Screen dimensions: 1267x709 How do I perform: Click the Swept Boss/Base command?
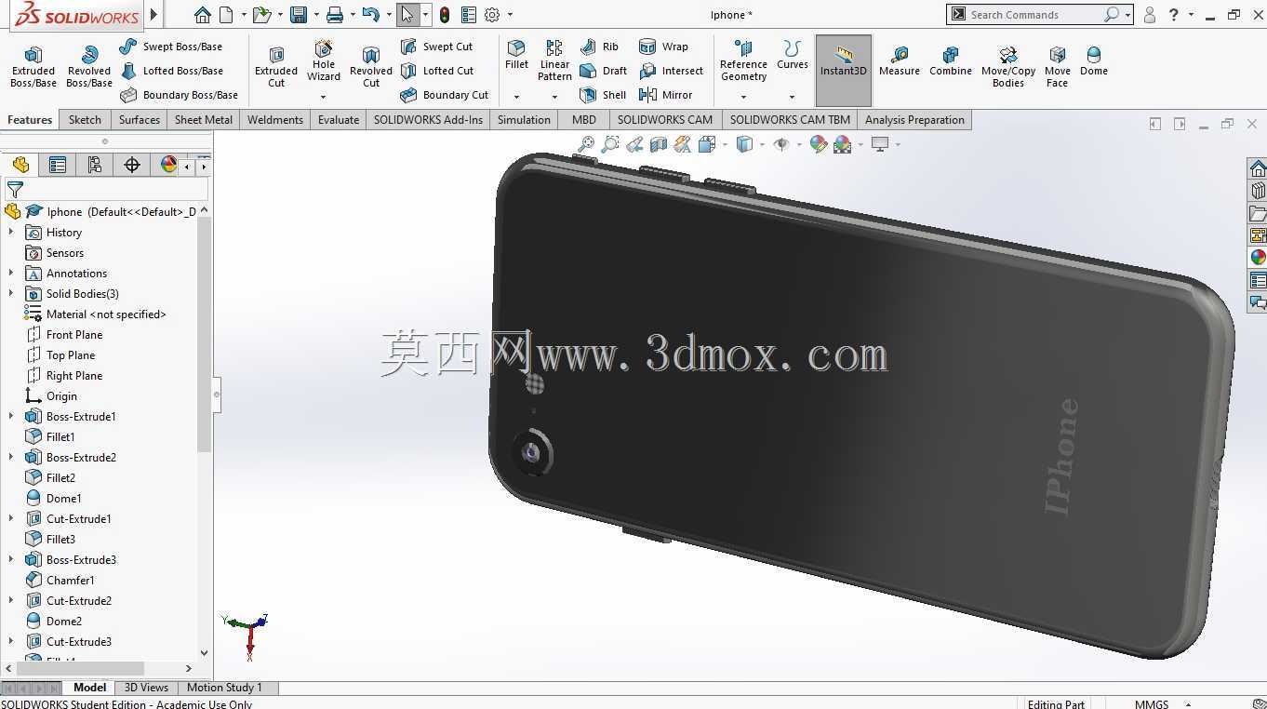pyautogui.click(x=171, y=47)
